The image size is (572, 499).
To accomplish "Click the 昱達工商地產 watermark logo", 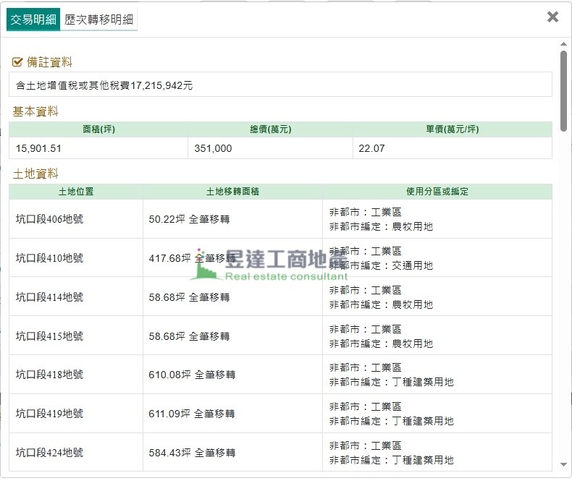I will (x=269, y=265).
